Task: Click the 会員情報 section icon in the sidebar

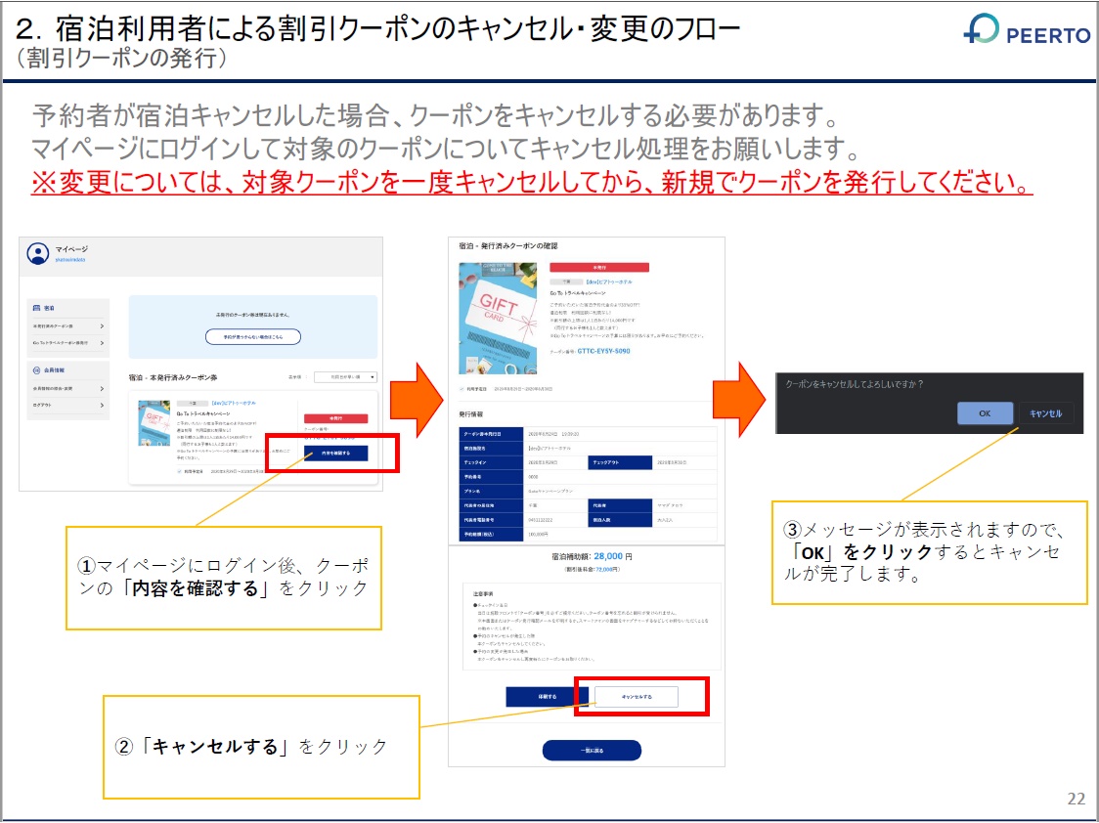Action: click(x=36, y=369)
